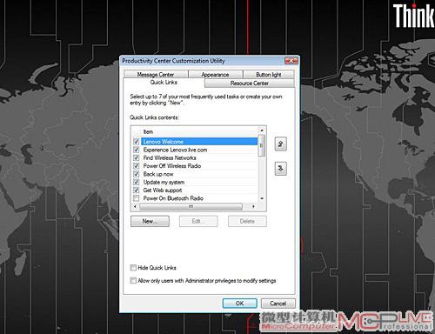The width and height of the screenshot is (435, 334).
Task: Click the move item up arrow button
Action: (x=280, y=144)
